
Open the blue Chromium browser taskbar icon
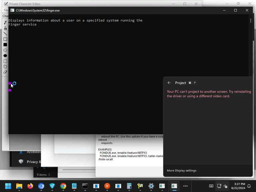[41, 186]
